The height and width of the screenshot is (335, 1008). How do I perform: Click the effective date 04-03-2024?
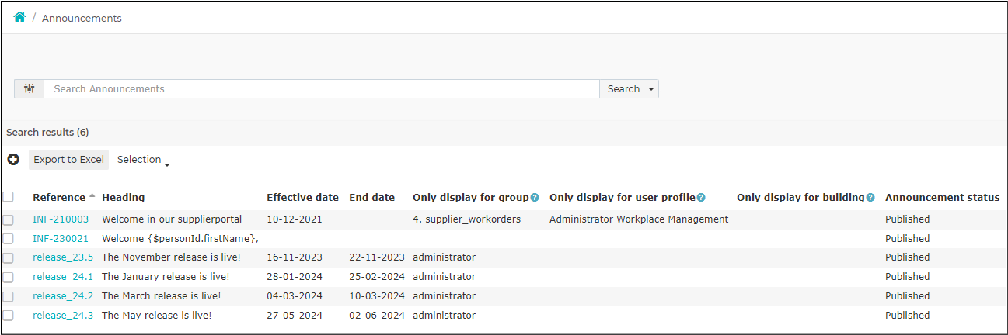(x=295, y=296)
